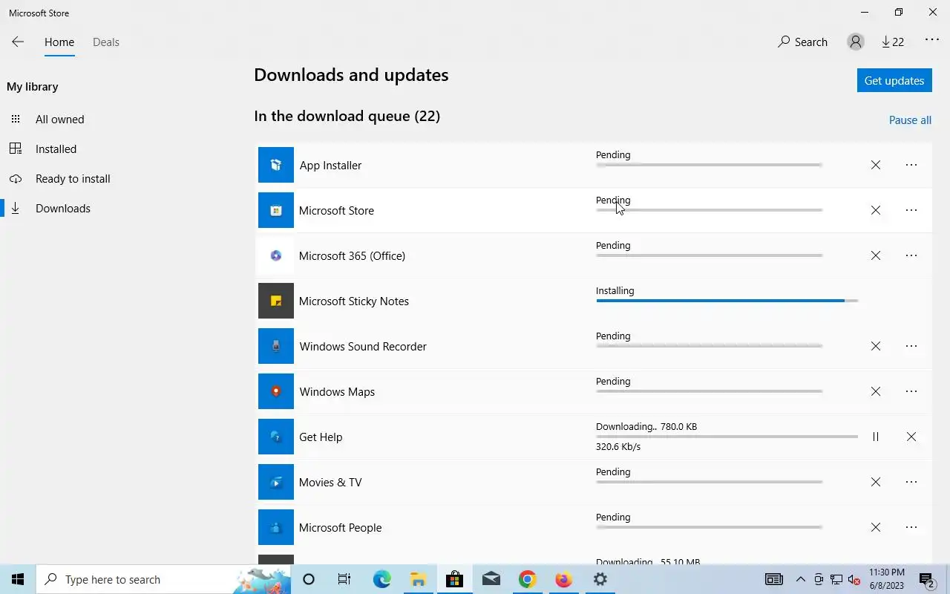Cancel the App Installer download
Viewport: 950px width, 594px height.
click(x=876, y=165)
